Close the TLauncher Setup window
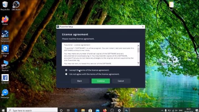This screenshot has width=199, height=112. 143,27
